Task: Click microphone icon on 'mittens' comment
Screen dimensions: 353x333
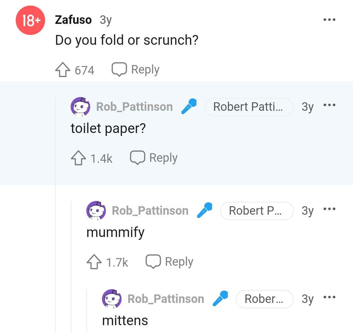Action: click(220, 298)
